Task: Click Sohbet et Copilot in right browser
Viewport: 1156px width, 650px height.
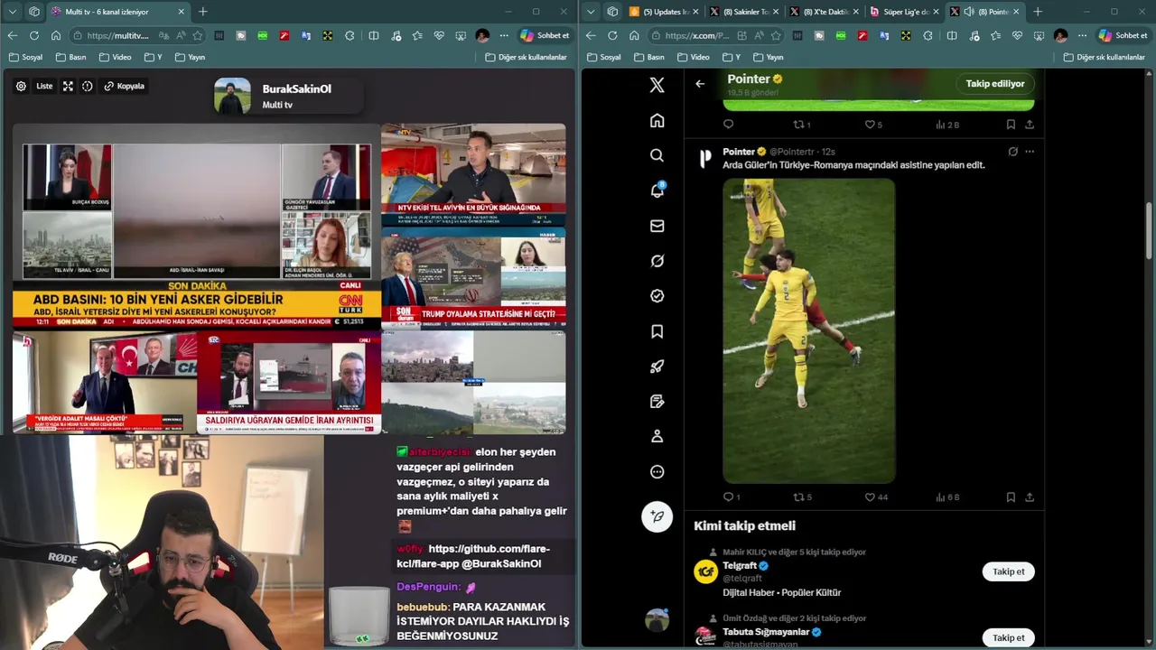Action: 1123,35
